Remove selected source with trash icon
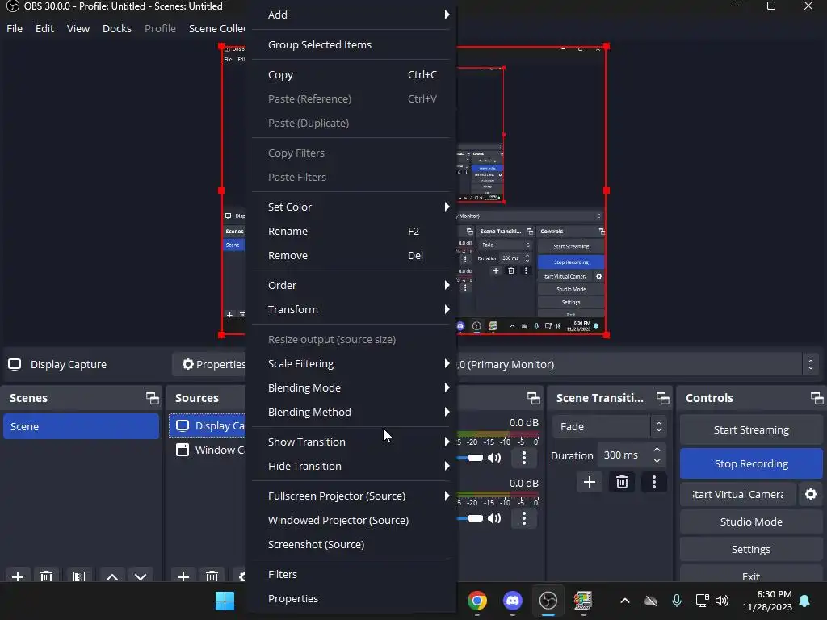 pos(212,576)
